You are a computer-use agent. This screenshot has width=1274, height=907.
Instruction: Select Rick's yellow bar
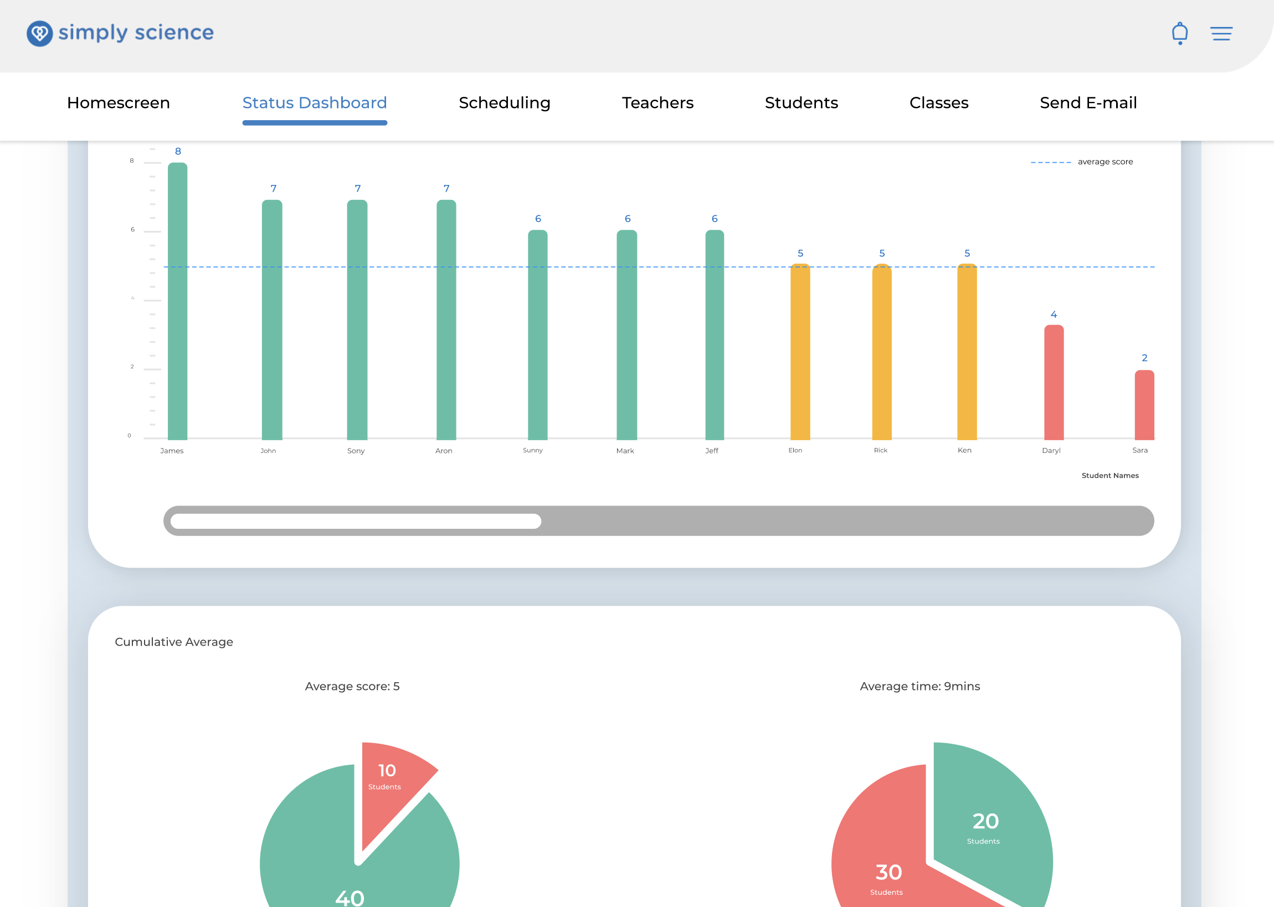click(x=881, y=352)
